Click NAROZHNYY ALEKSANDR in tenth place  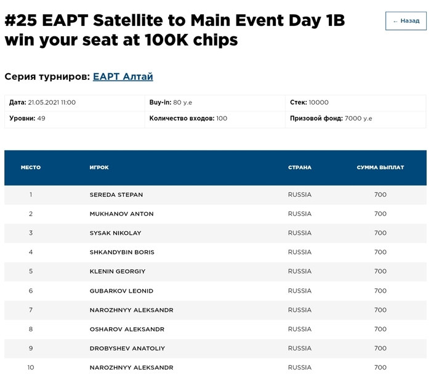pos(131,367)
